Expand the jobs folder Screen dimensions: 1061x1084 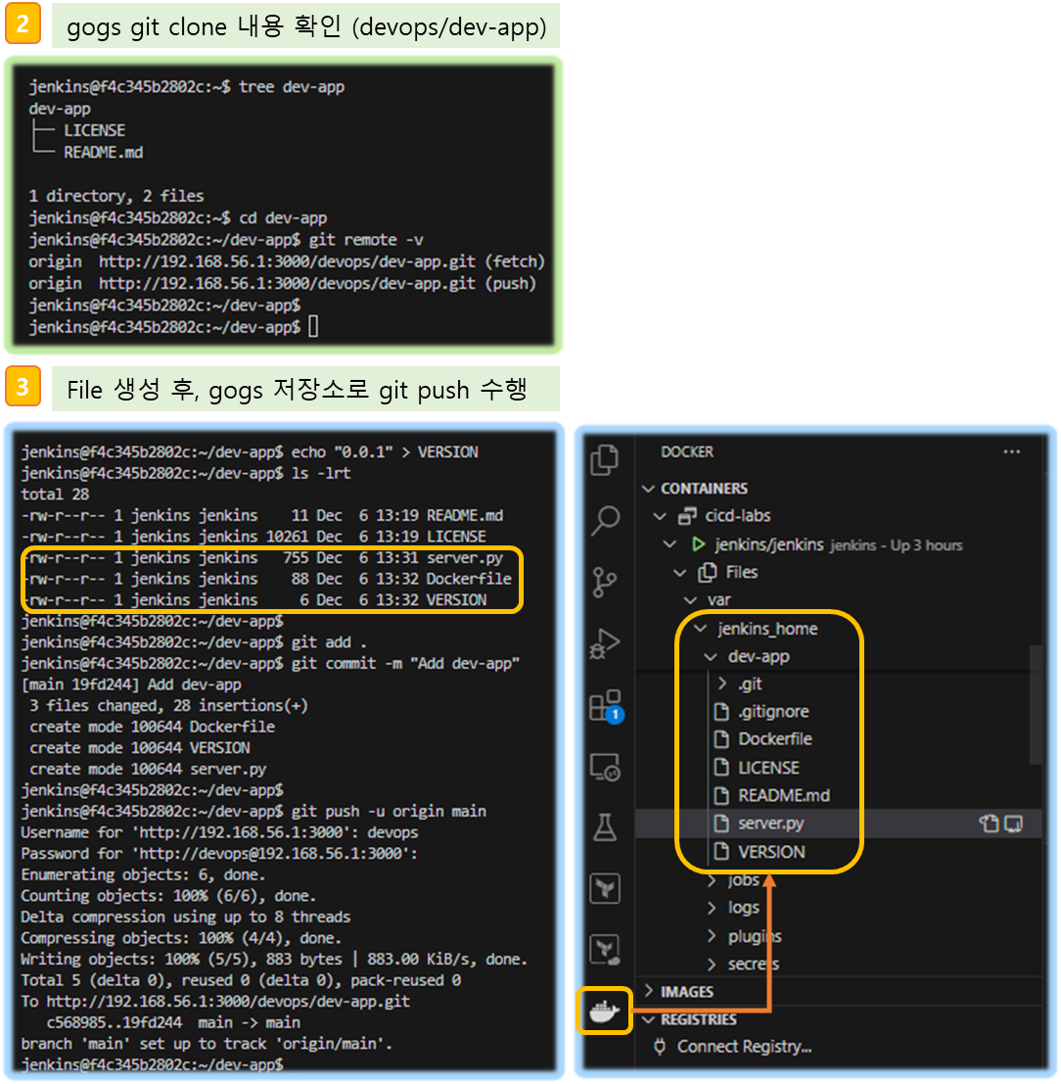(x=712, y=880)
